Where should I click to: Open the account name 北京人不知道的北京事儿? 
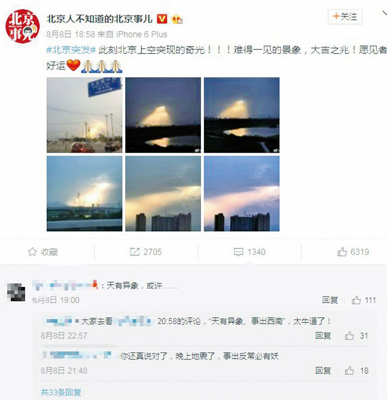pos(99,19)
